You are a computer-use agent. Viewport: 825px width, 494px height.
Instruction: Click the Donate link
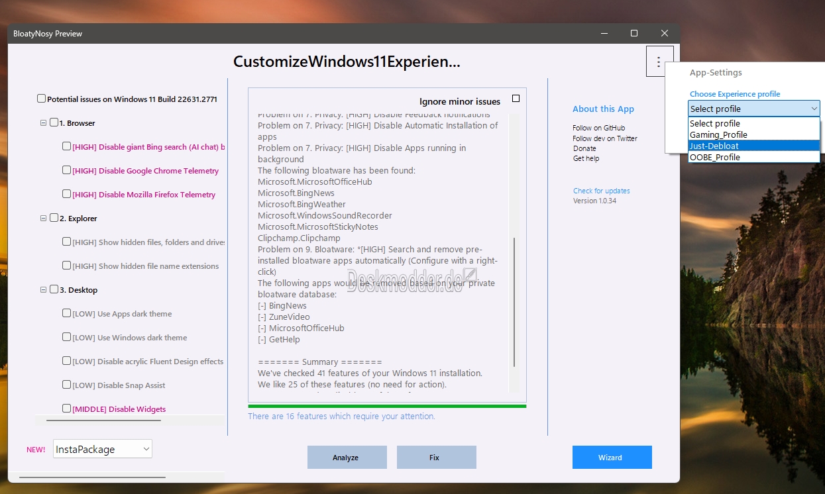click(x=584, y=148)
